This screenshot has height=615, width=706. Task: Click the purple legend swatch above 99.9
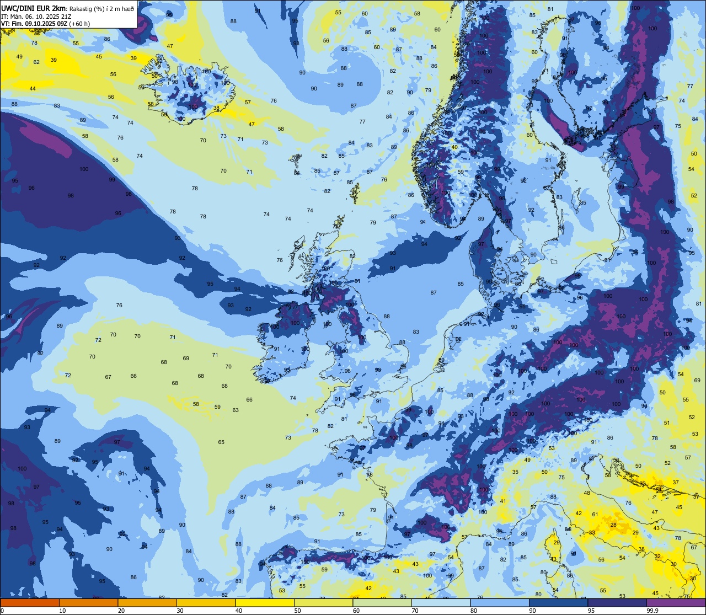click(x=676, y=603)
